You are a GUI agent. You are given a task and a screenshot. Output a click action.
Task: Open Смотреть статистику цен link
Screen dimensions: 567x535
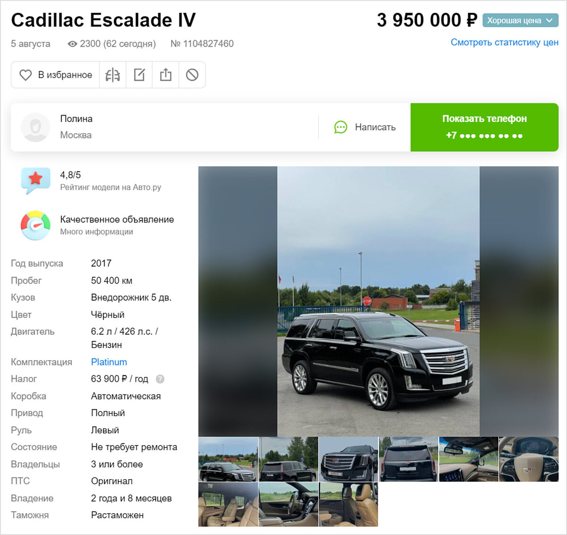coord(505,42)
